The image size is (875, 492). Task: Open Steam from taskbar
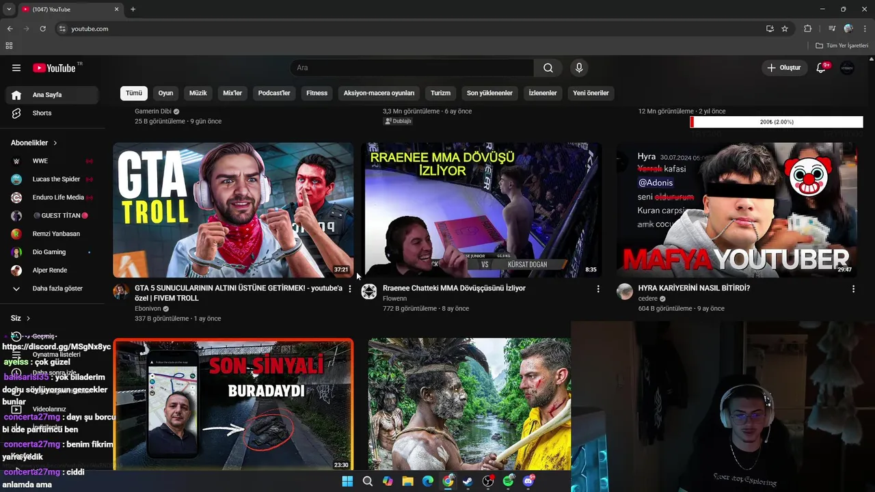(468, 481)
